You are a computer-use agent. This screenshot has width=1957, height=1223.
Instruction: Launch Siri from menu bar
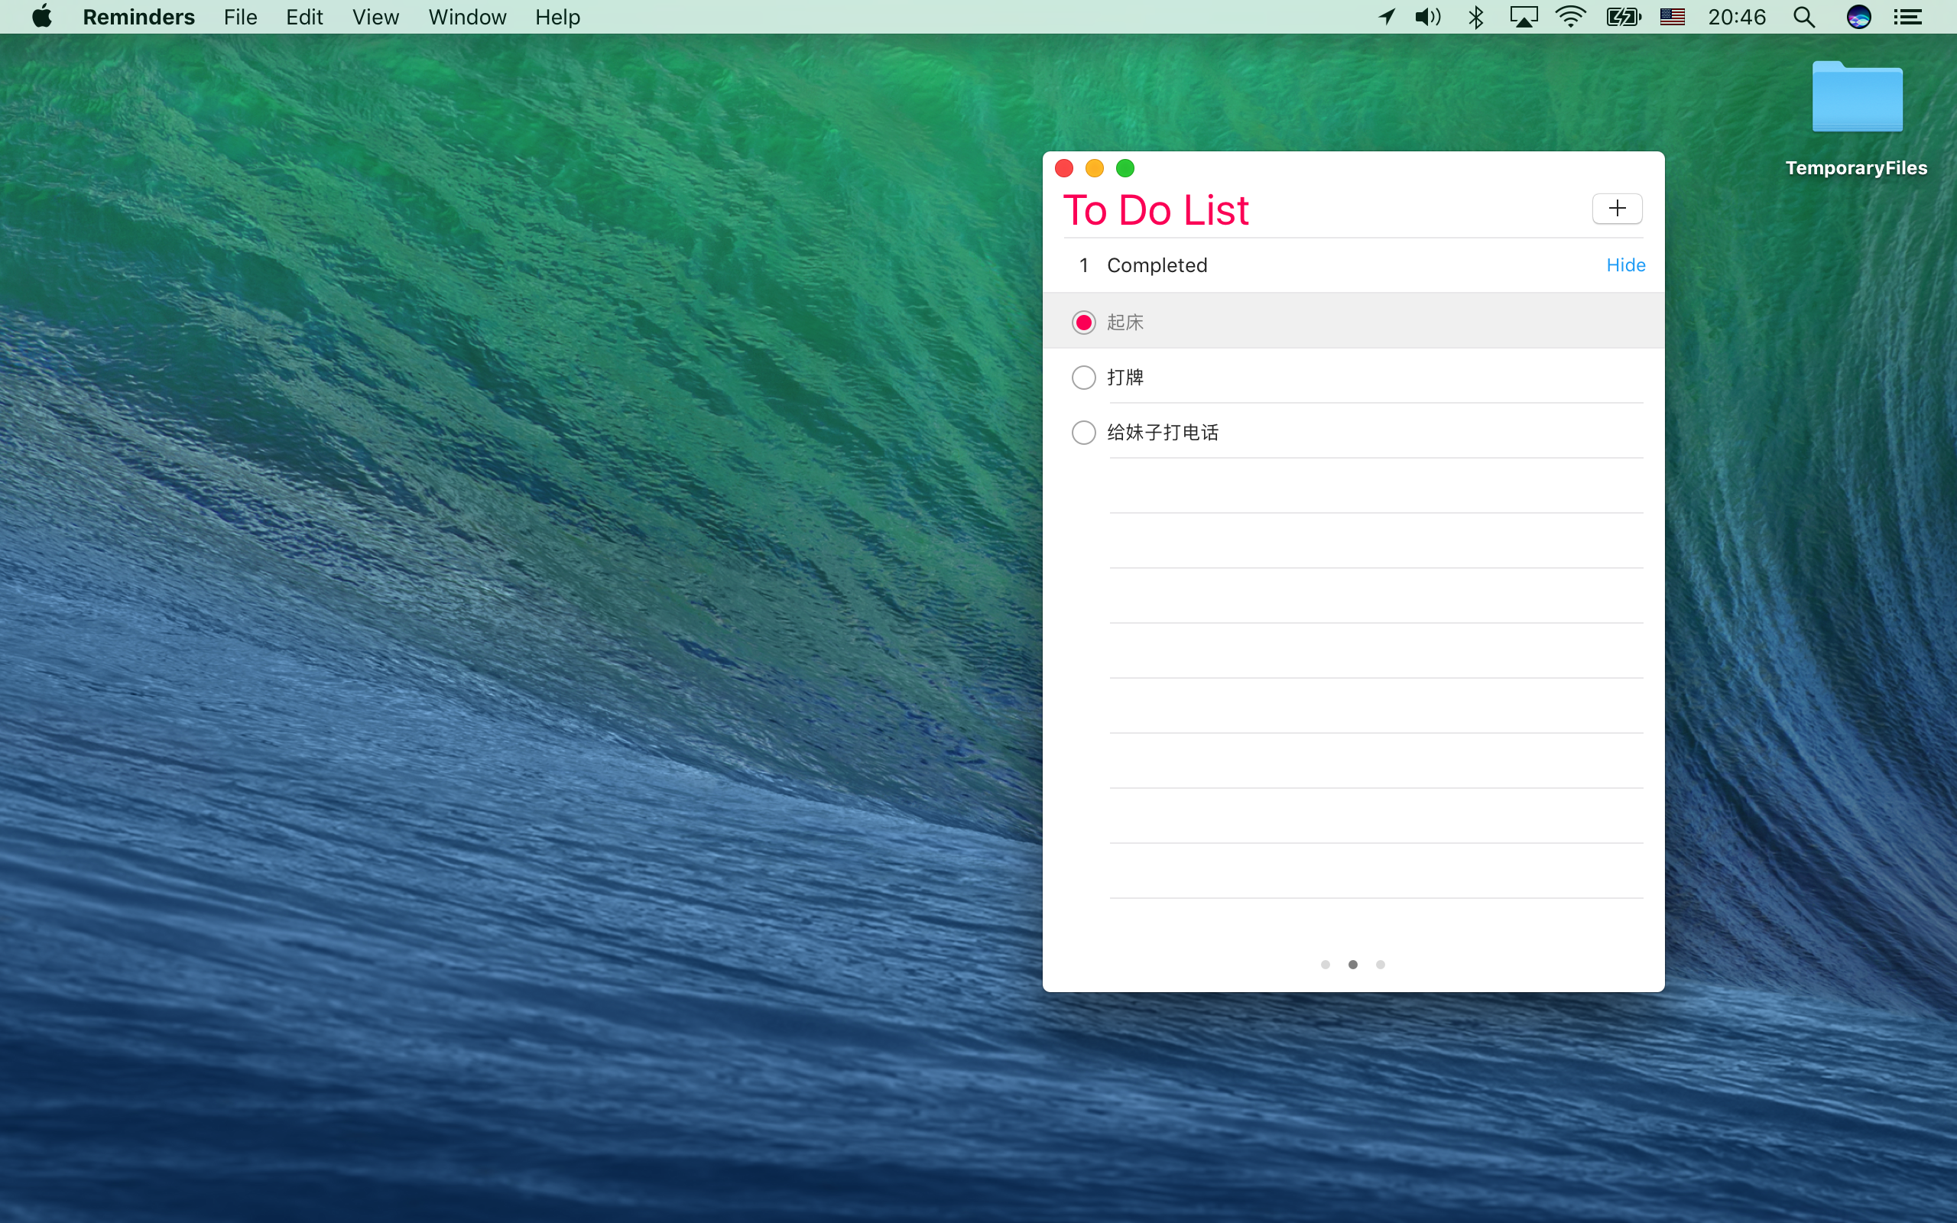tap(1858, 17)
